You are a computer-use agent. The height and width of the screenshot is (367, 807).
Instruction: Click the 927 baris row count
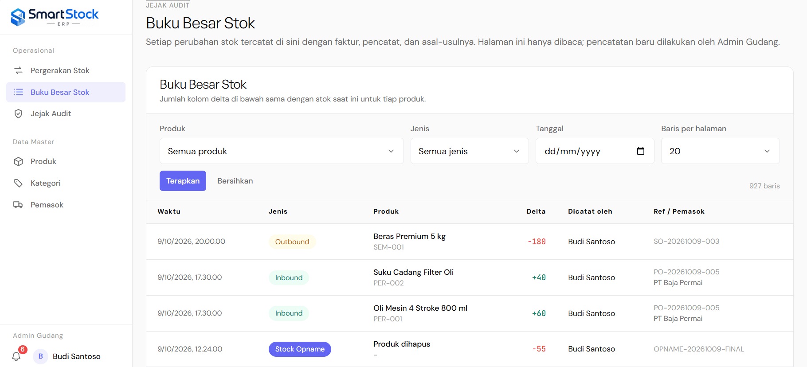coord(764,186)
